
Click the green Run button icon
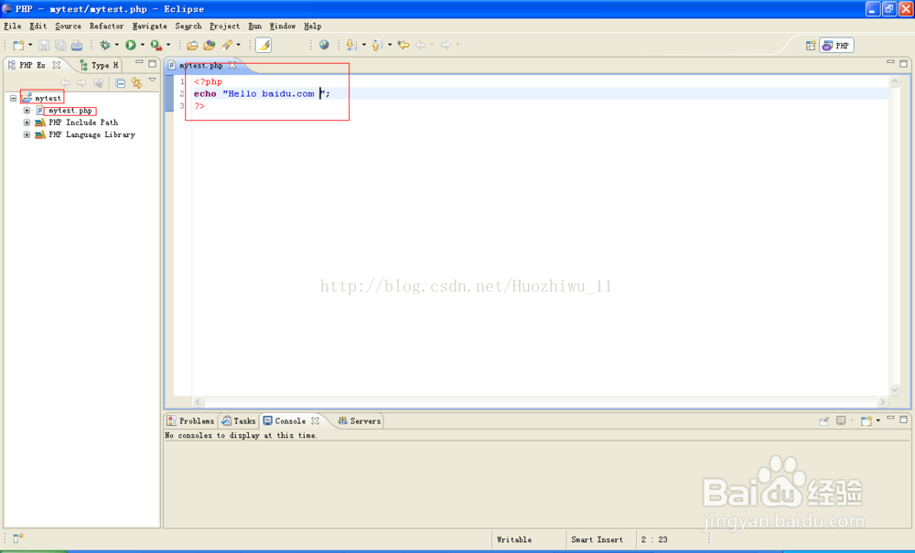pyautogui.click(x=131, y=45)
